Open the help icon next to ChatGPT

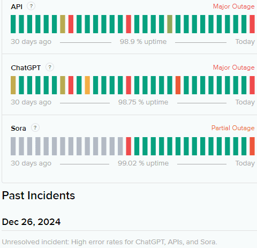50,67
